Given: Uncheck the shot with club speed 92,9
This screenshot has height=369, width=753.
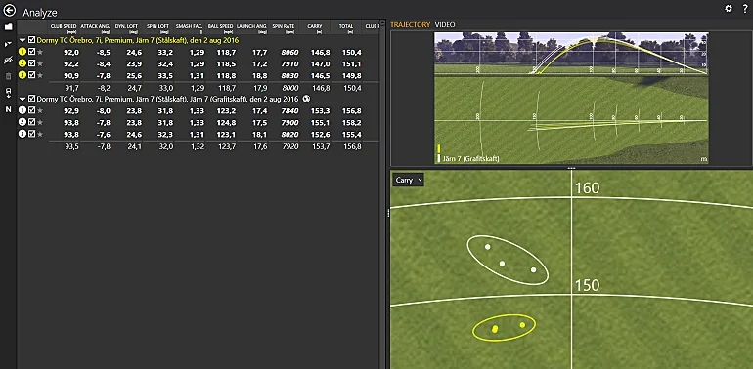Looking at the screenshot, I should tap(31, 110).
